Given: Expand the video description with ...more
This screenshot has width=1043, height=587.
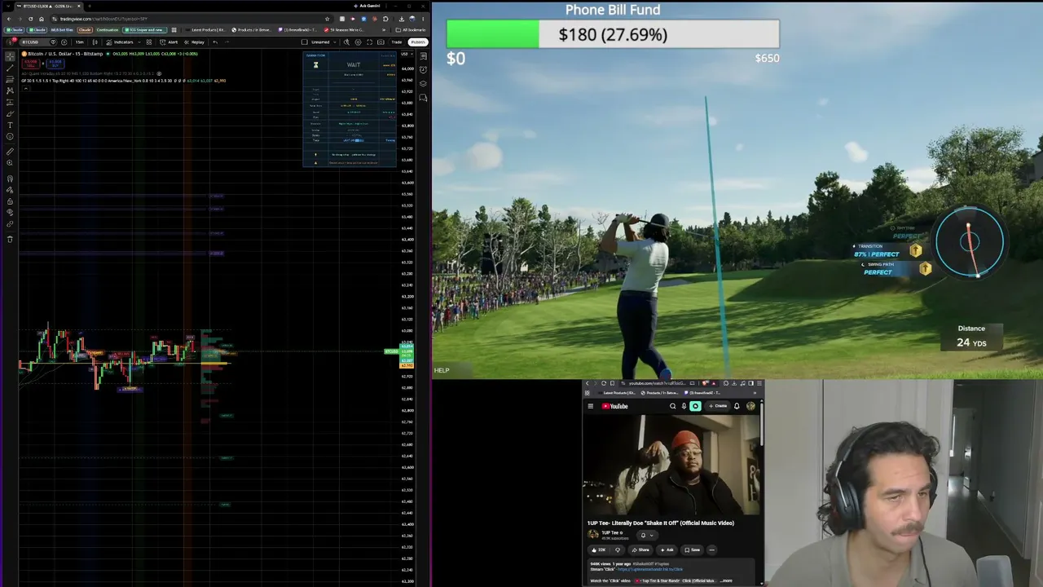Looking at the screenshot, I should [x=726, y=580].
